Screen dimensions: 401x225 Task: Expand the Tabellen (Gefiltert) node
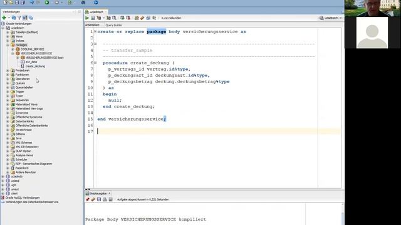point(8,32)
